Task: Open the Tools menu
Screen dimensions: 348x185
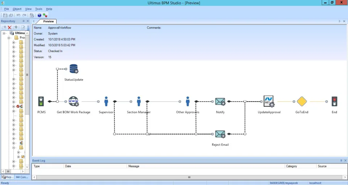Action: tap(39, 9)
